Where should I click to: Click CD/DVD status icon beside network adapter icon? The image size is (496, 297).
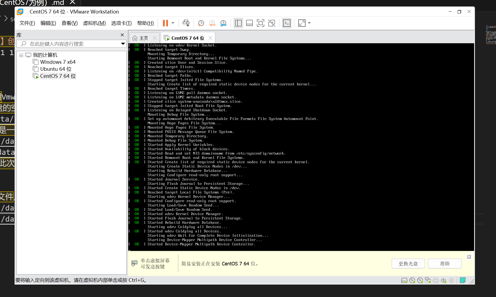[420, 281]
